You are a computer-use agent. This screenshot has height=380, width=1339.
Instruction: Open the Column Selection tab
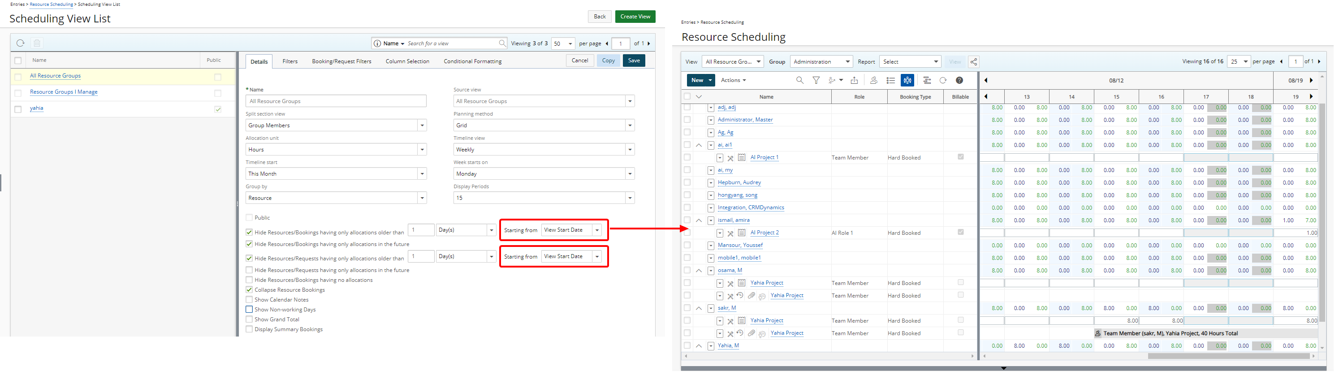(407, 61)
